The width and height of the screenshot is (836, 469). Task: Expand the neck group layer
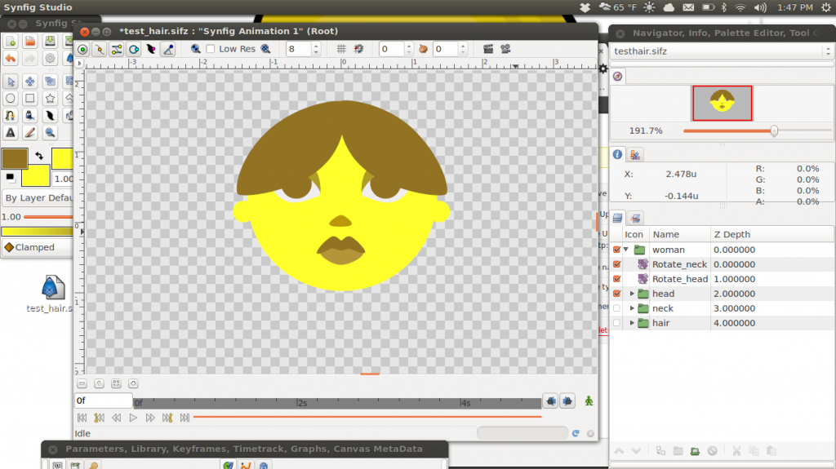click(x=633, y=308)
